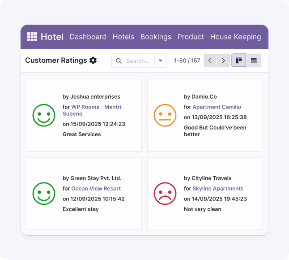The width and height of the screenshot is (289, 260).
Task: Click the Hotel app title
Action: (52, 37)
